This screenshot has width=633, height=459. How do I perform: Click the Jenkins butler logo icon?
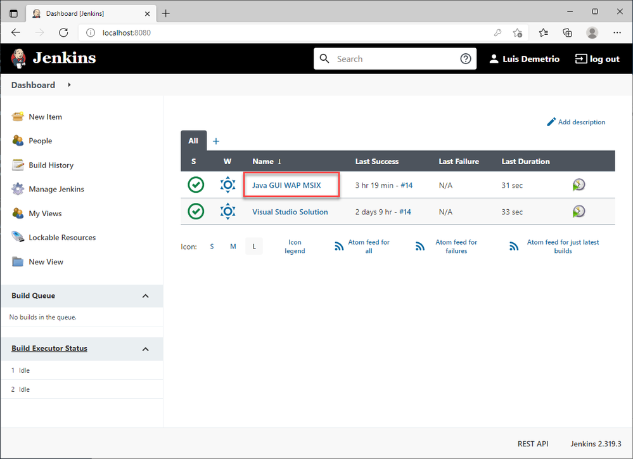point(18,58)
